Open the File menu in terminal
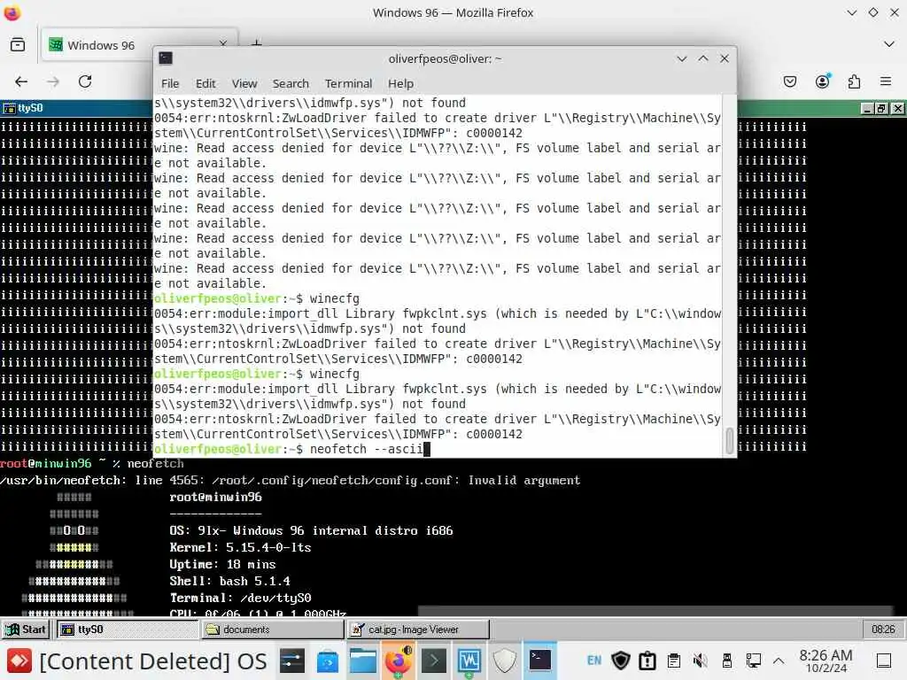This screenshot has width=907, height=680. pos(169,83)
